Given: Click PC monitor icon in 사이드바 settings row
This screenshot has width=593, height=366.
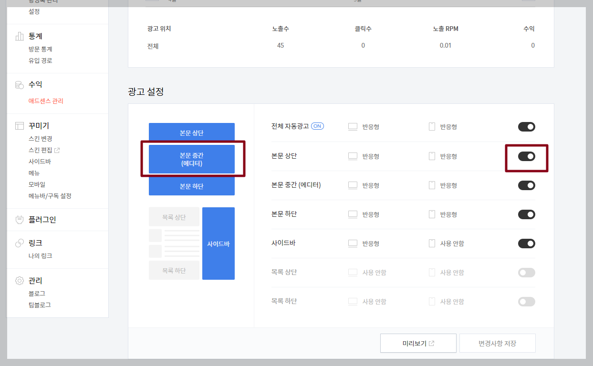Looking at the screenshot, I should [x=353, y=244].
